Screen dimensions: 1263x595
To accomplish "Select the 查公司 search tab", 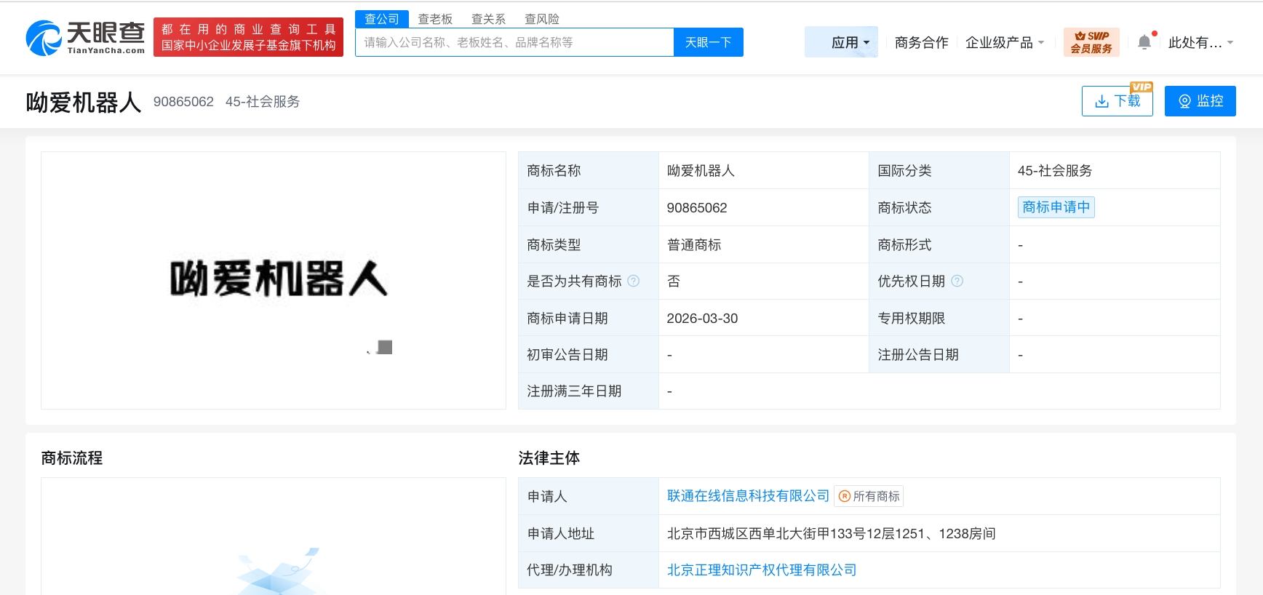I will pos(382,19).
